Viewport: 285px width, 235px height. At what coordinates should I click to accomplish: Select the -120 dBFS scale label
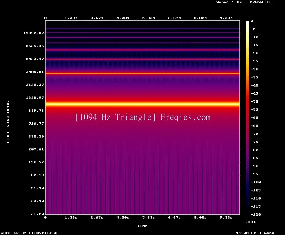click(x=256, y=214)
